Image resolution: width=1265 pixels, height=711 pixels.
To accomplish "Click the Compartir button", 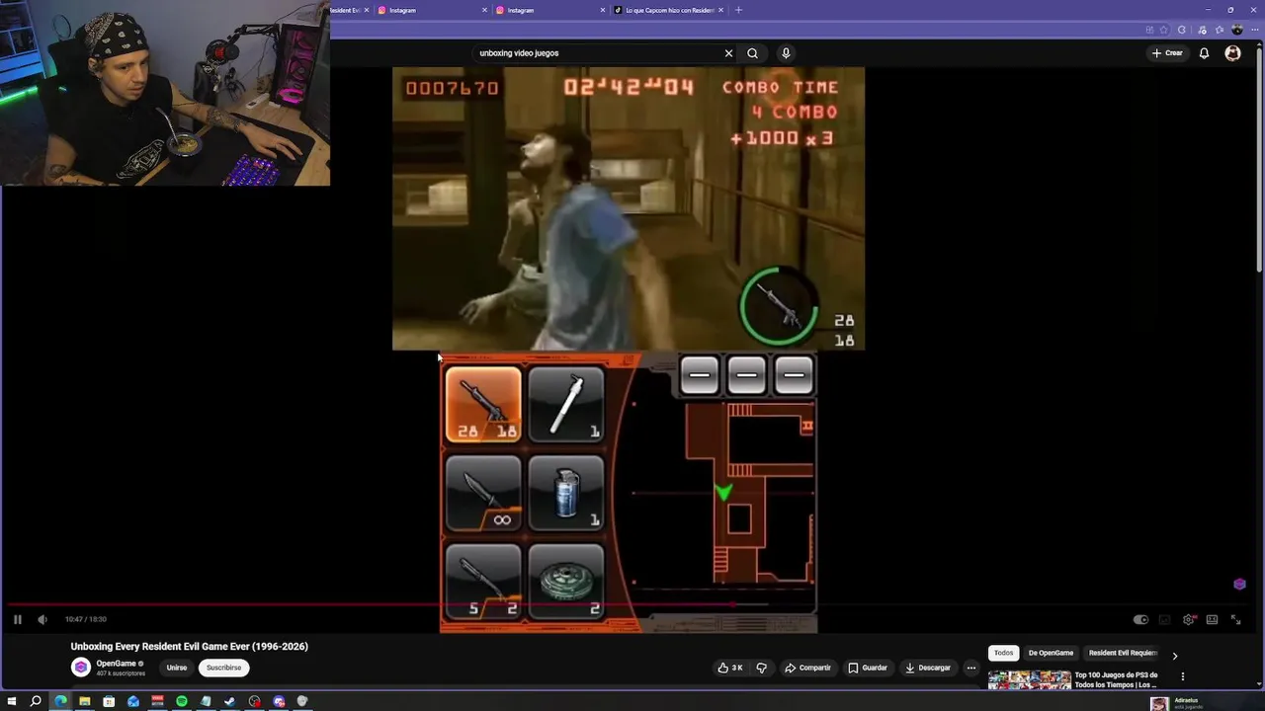I will (x=807, y=668).
